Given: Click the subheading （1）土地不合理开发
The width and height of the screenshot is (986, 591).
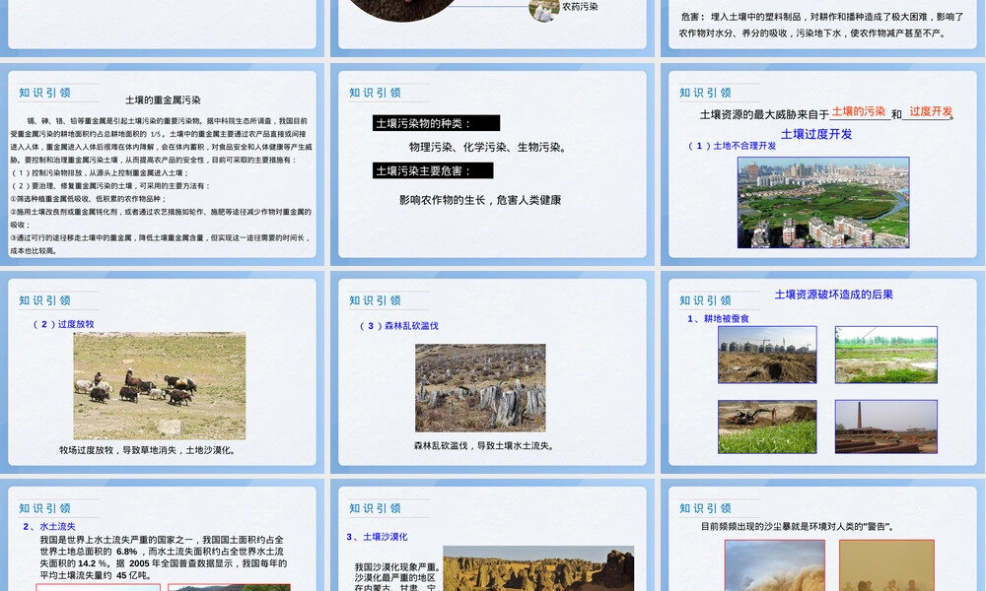Looking at the screenshot, I should point(732,146).
